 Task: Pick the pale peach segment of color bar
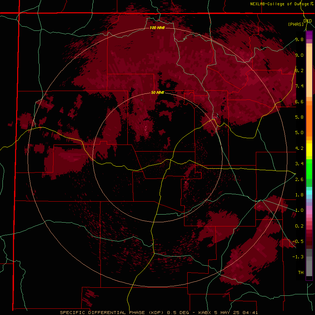309,72
